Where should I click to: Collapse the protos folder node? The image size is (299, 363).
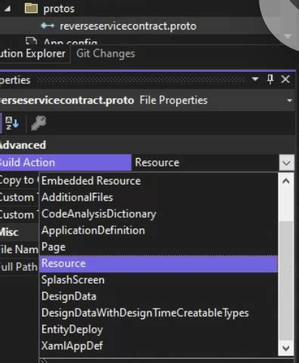(8, 9)
